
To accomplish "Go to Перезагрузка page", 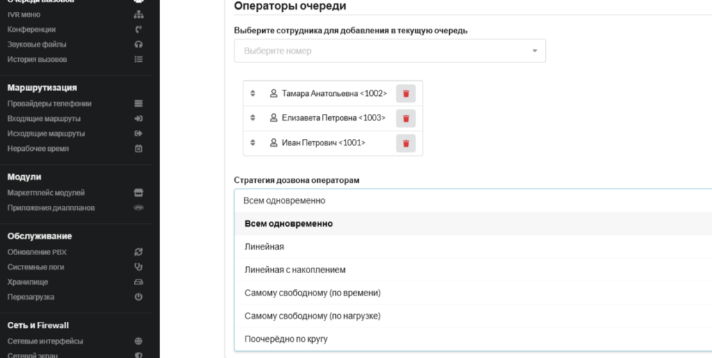I will (31, 298).
